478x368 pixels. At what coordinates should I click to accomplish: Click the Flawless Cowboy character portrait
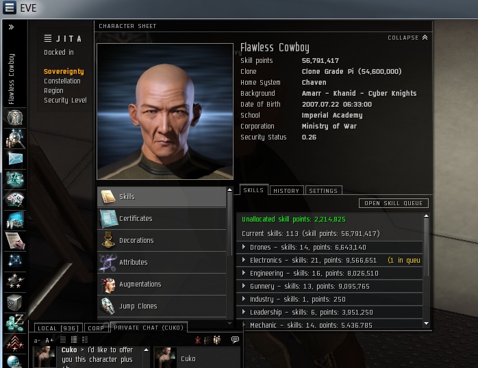[165, 111]
